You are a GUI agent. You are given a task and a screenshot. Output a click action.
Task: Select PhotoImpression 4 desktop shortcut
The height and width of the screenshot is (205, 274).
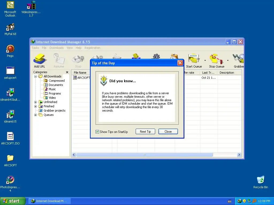(x=10, y=184)
